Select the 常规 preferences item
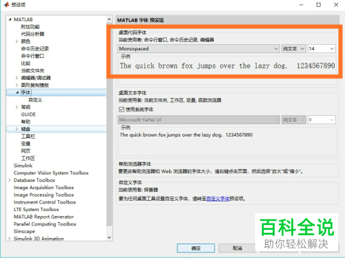The height and width of the screenshot is (258, 345). click(x=26, y=107)
